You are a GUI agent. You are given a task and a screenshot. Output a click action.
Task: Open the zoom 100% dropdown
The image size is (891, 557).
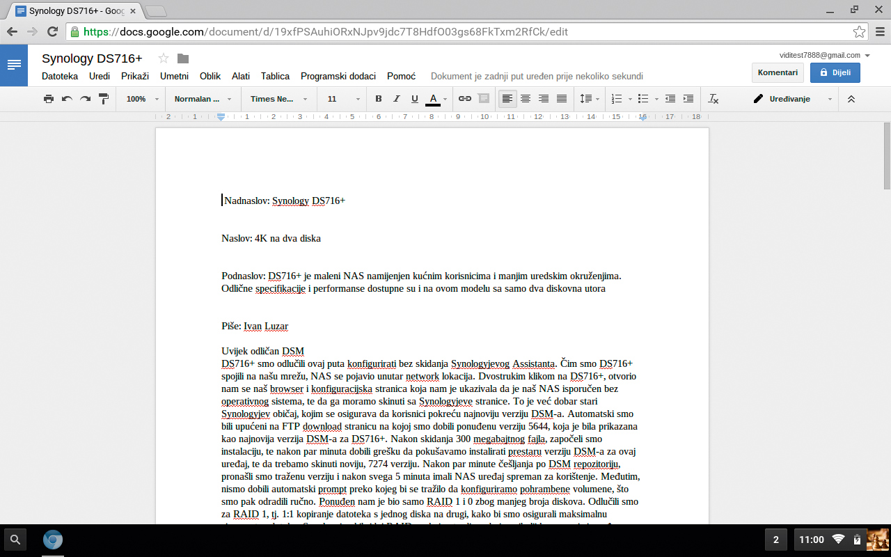pyautogui.click(x=142, y=99)
